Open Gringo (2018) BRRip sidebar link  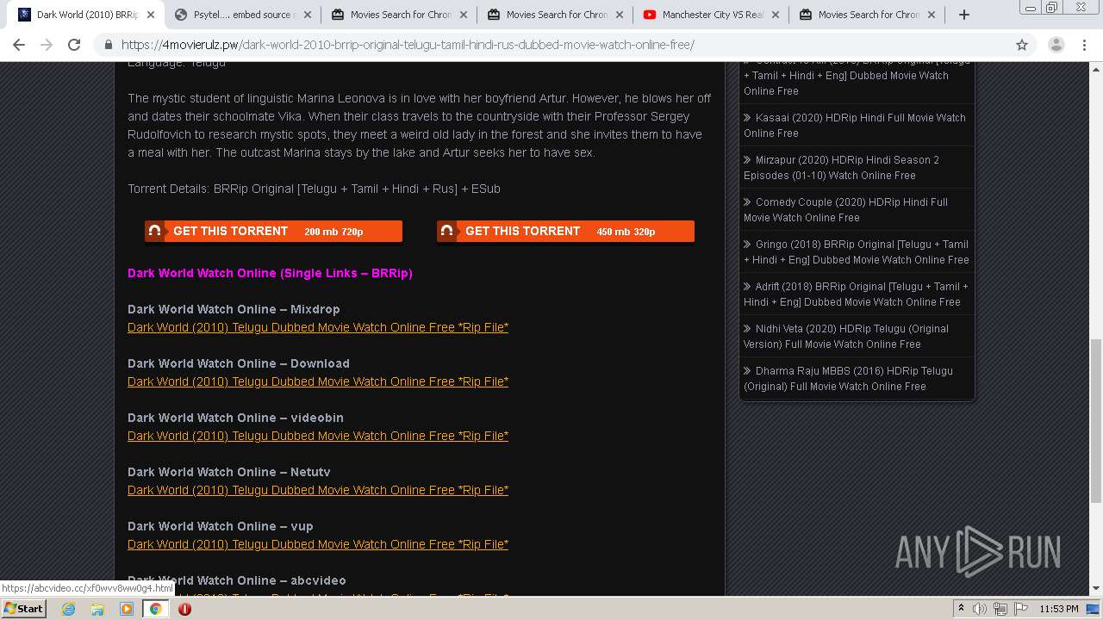(x=857, y=251)
